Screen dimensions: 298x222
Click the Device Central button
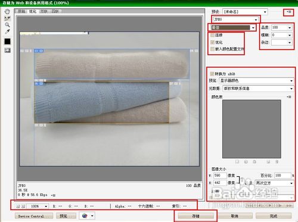pos(34,216)
